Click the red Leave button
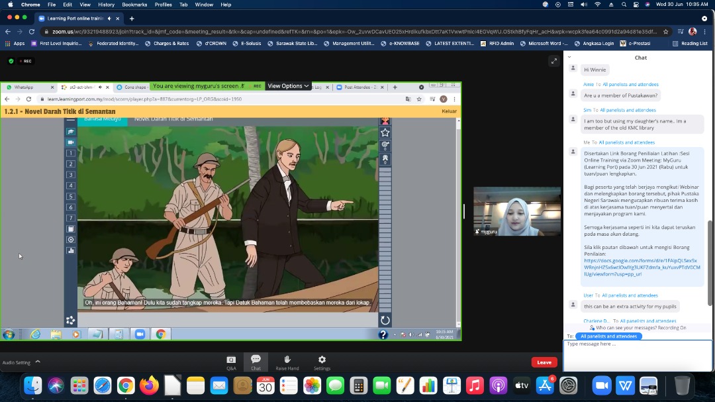The width and height of the screenshot is (715, 402). [x=544, y=362]
